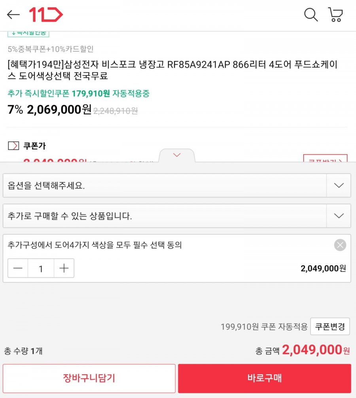Click the 바로구매 button

(x=265, y=378)
